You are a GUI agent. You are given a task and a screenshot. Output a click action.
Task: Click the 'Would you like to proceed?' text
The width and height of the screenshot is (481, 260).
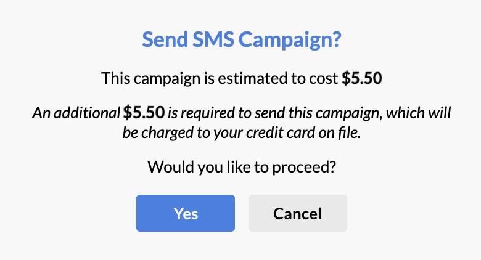tap(242, 167)
